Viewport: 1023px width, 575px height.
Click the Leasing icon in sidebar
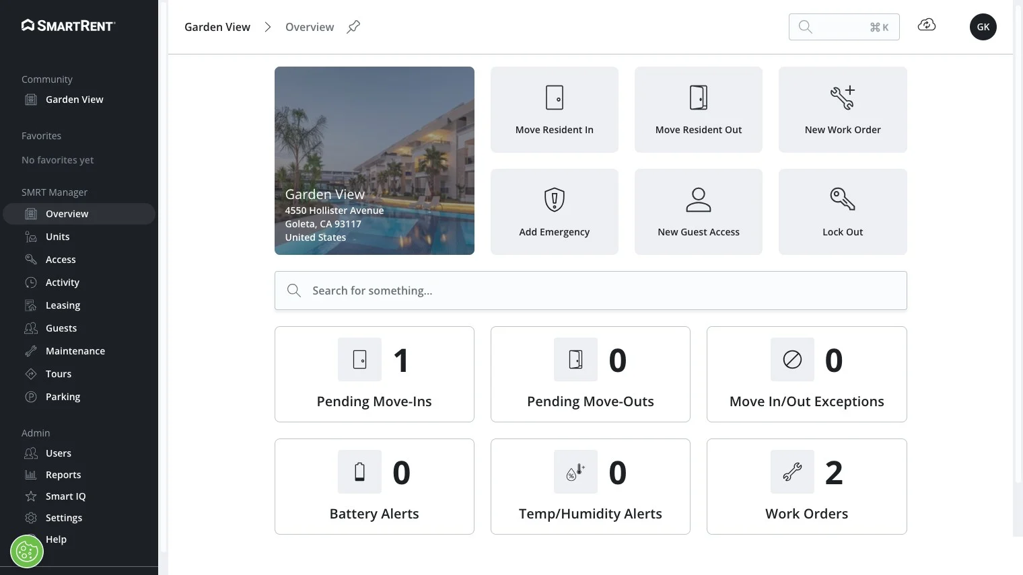coord(31,305)
